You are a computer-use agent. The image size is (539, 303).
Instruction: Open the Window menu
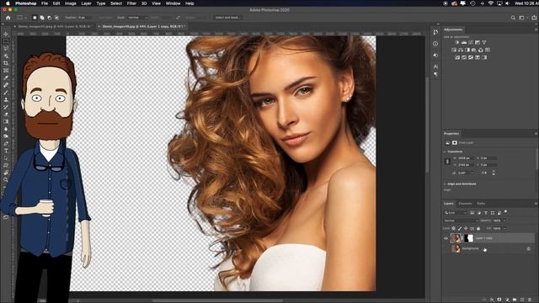tap(173, 3)
